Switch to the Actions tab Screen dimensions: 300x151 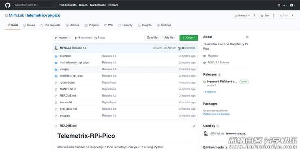click(x=73, y=25)
